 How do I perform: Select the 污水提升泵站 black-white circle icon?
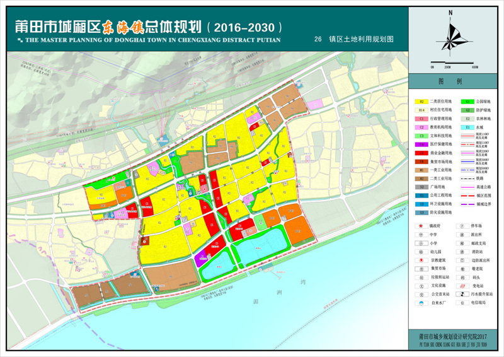pyautogui.click(x=461, y=294)
